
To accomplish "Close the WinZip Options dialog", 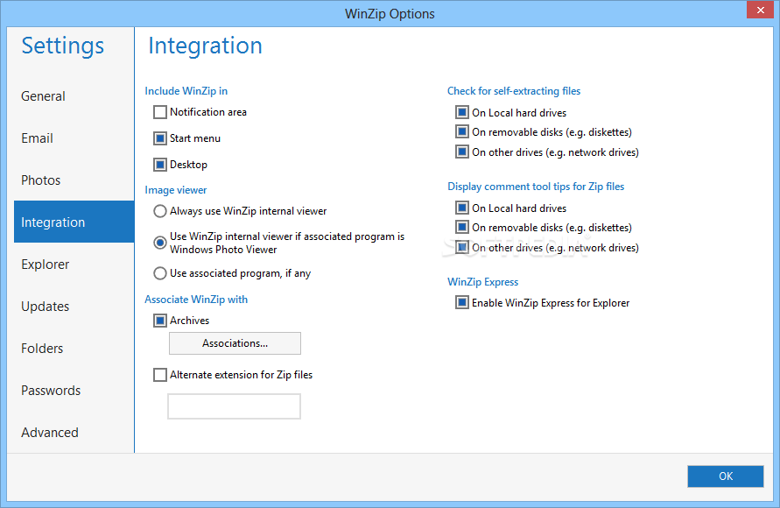I will tap(760, 10).
